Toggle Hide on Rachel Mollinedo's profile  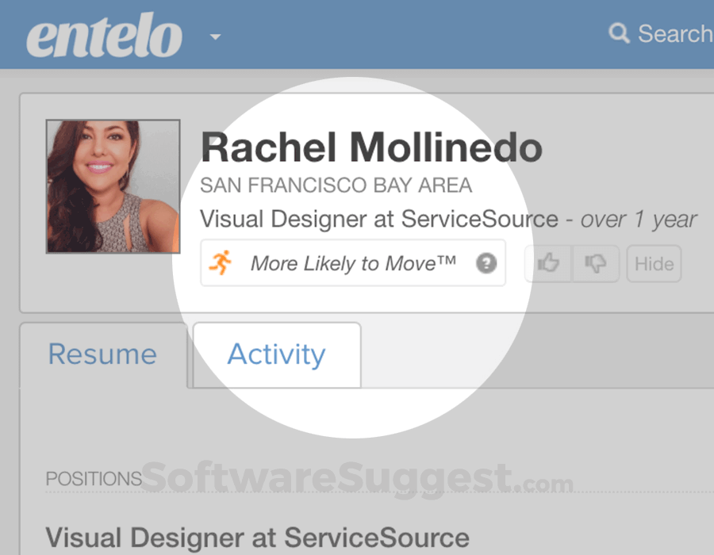pos(653,263)
